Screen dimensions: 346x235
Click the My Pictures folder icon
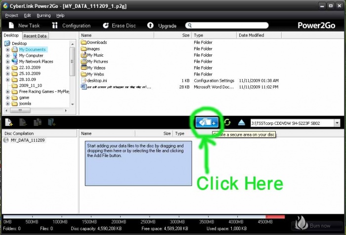(84, 61)
